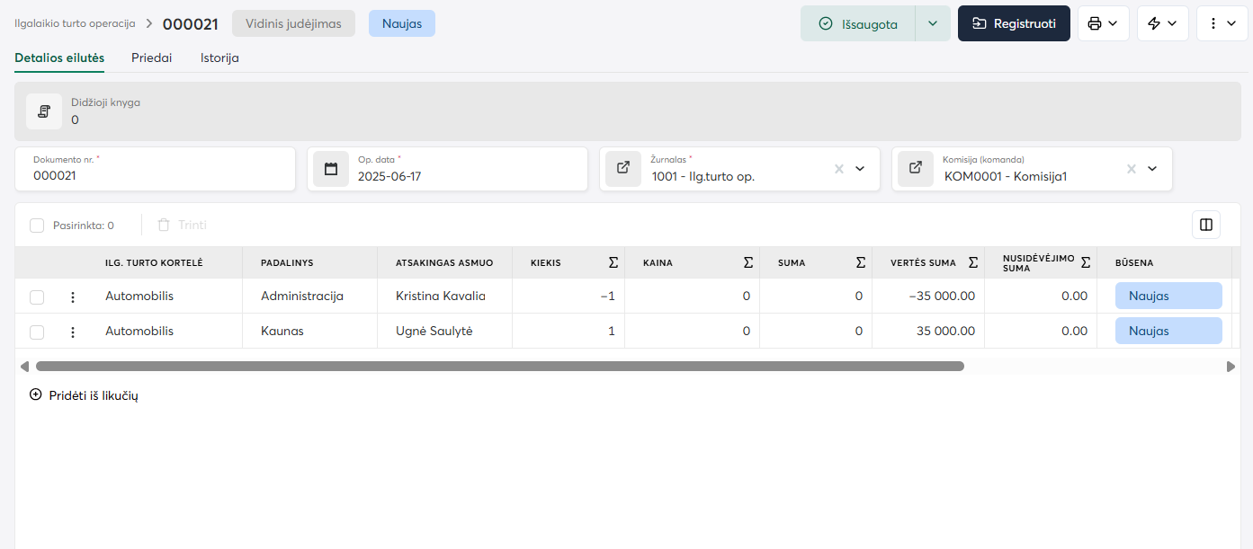
Task: Toggle the select all rows checkbox
Action: (x=37, y=226)
